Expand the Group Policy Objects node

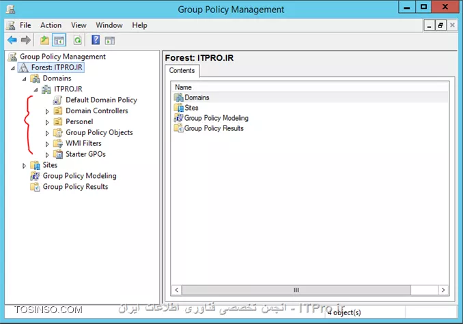click(47, 133)
